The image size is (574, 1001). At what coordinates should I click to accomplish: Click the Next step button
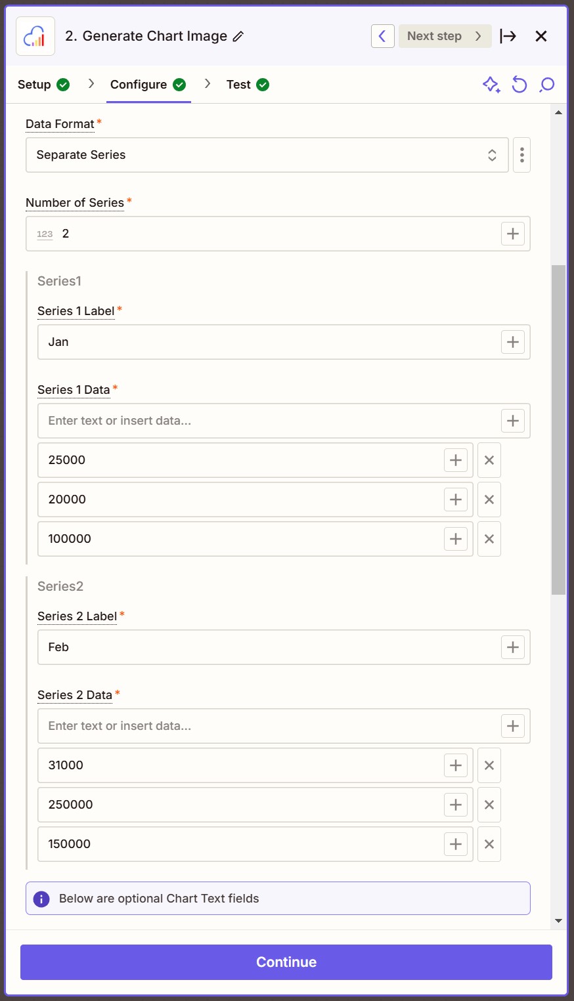tap(445, 36)
